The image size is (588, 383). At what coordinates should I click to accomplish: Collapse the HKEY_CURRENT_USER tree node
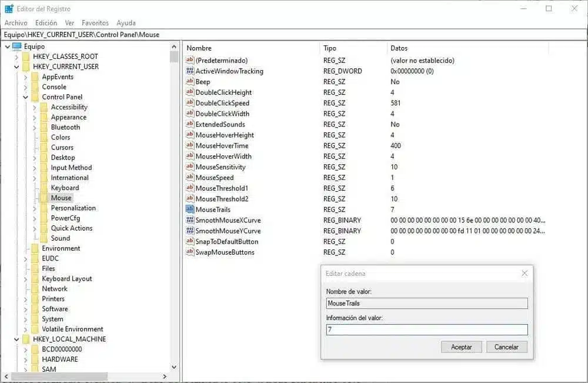click(x=16, y=66)
